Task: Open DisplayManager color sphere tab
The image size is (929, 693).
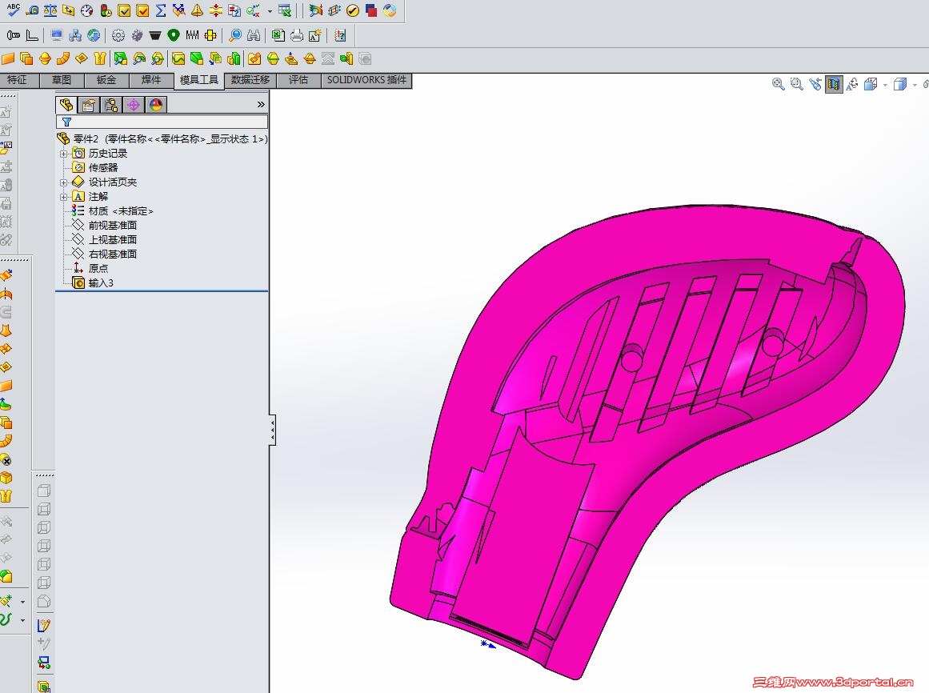Action: (x=156, y=105)
